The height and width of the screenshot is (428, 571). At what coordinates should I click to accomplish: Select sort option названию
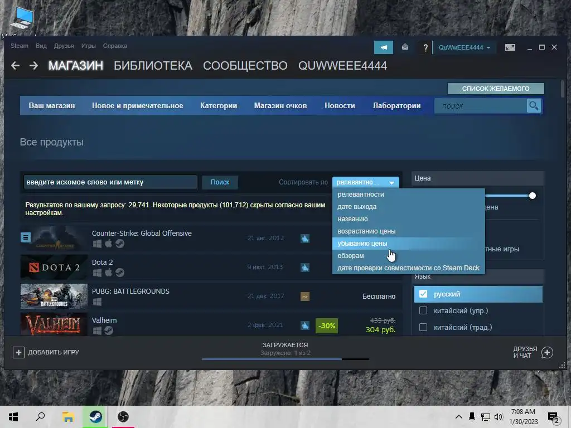pos(409,219)
